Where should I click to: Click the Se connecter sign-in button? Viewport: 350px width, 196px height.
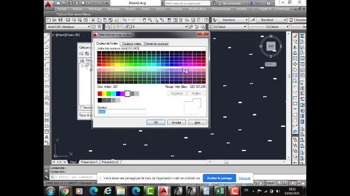tap(229, 3)
